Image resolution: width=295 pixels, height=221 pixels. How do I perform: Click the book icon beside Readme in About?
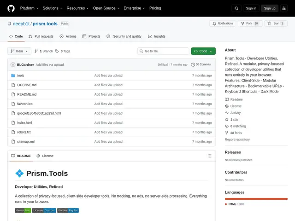point(227,99)
